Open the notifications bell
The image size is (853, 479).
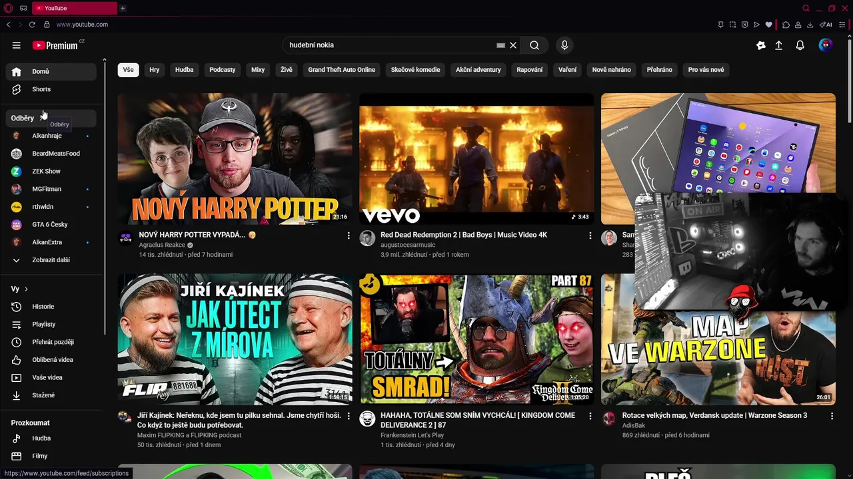tap(800, 45)
